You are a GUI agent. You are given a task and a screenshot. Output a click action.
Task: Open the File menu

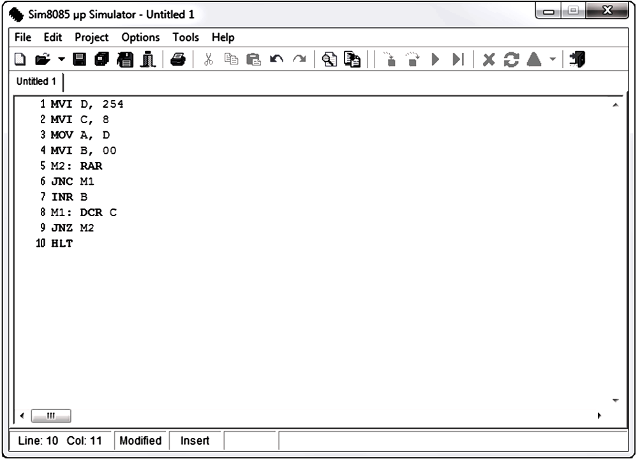23,38
